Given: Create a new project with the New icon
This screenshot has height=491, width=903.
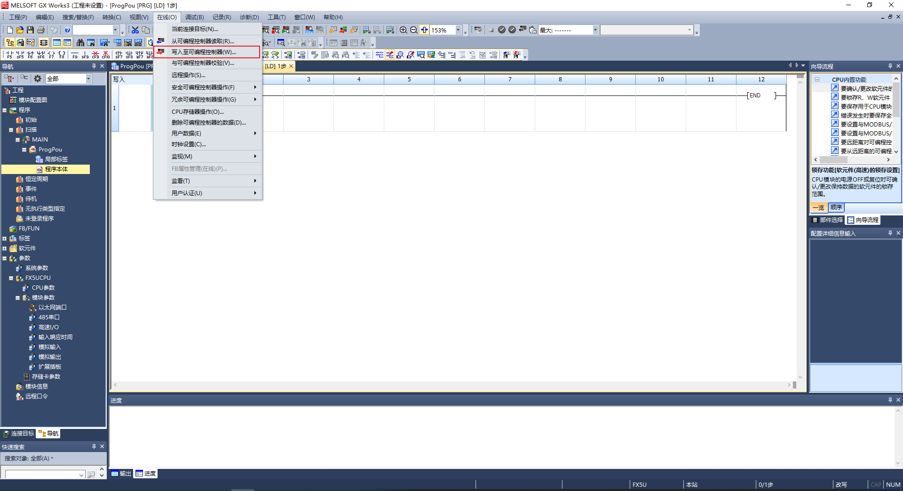Looking at the screenshot, I should click(10, 30).
